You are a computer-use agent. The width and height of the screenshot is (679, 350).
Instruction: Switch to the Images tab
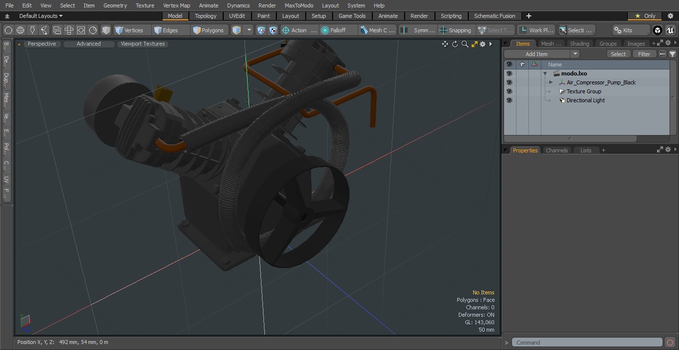click(636, 44)
